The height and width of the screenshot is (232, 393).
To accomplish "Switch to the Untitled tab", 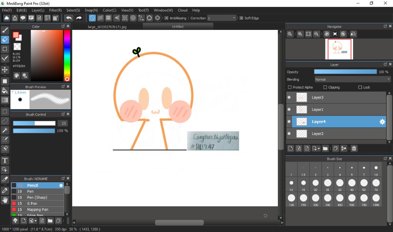I will click(178, 26).
